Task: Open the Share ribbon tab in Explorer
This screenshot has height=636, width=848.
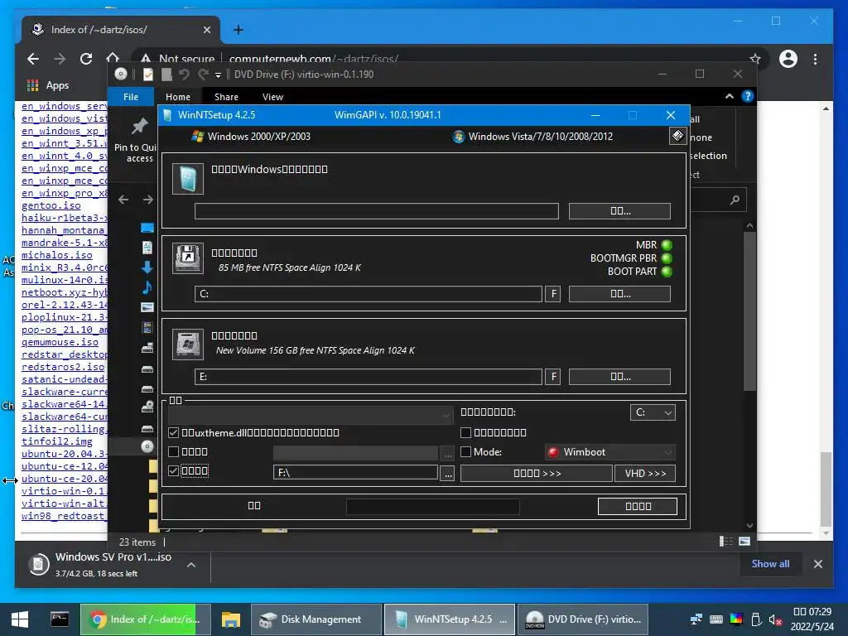Action: click(x=226, y=97)
